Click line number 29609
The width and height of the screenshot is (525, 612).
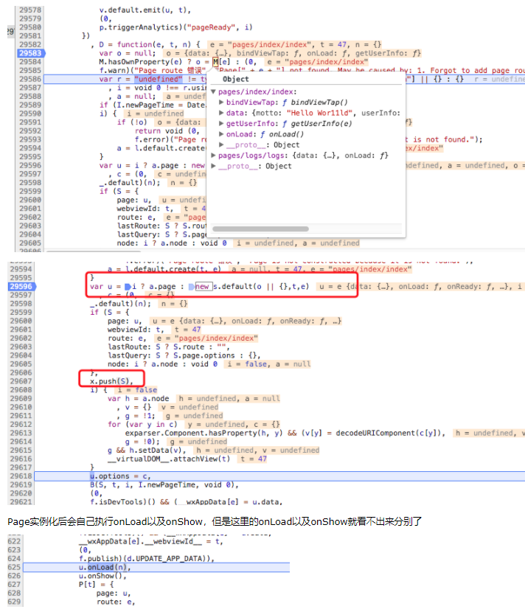21,398
